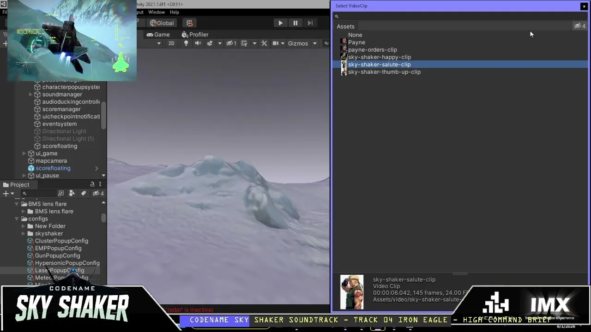Image resolution: width=591 pixels, height=332 pixels.
Task: Toggle the Project panel lock icon
Action: tap(92, 184)
